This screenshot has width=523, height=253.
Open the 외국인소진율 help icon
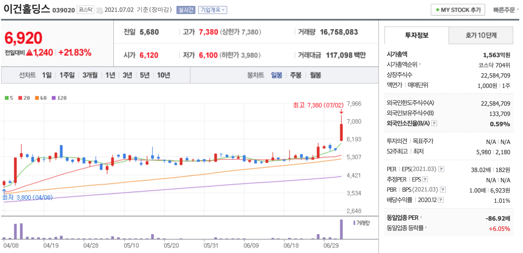(434, 123)
